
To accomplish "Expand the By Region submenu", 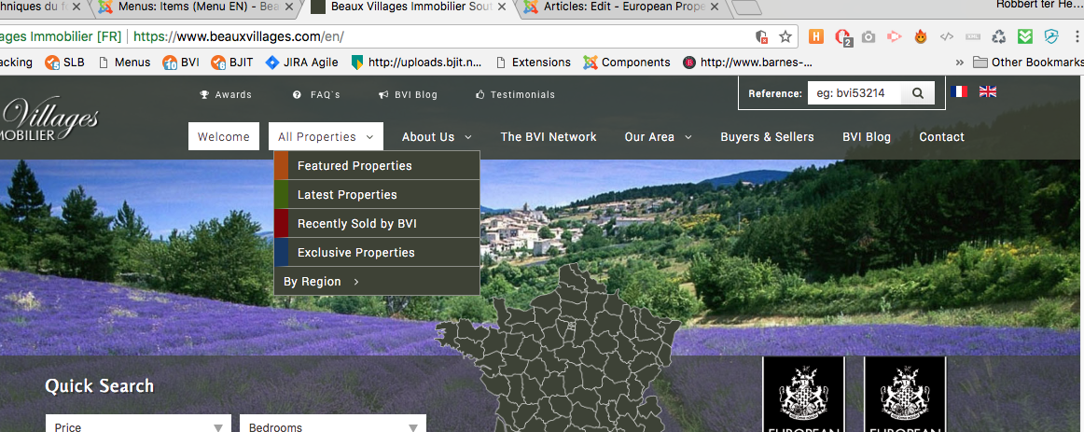I will tap(377, 282).
